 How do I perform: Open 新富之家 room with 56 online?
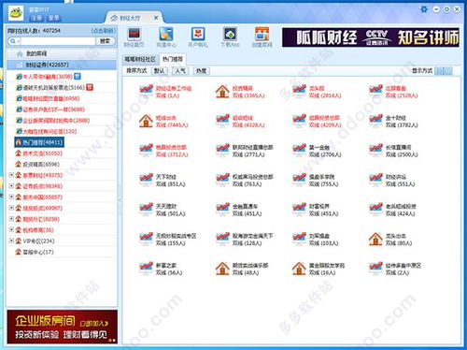click(x=161, y=269)
